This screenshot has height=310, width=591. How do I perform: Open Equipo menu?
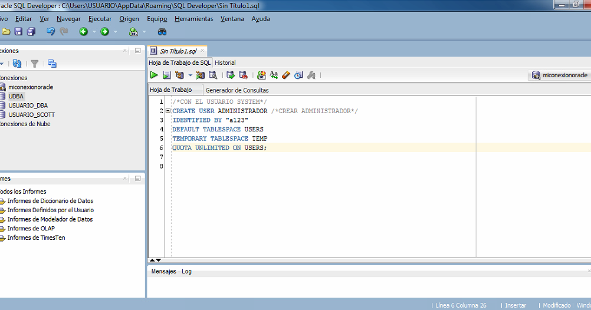157,18
